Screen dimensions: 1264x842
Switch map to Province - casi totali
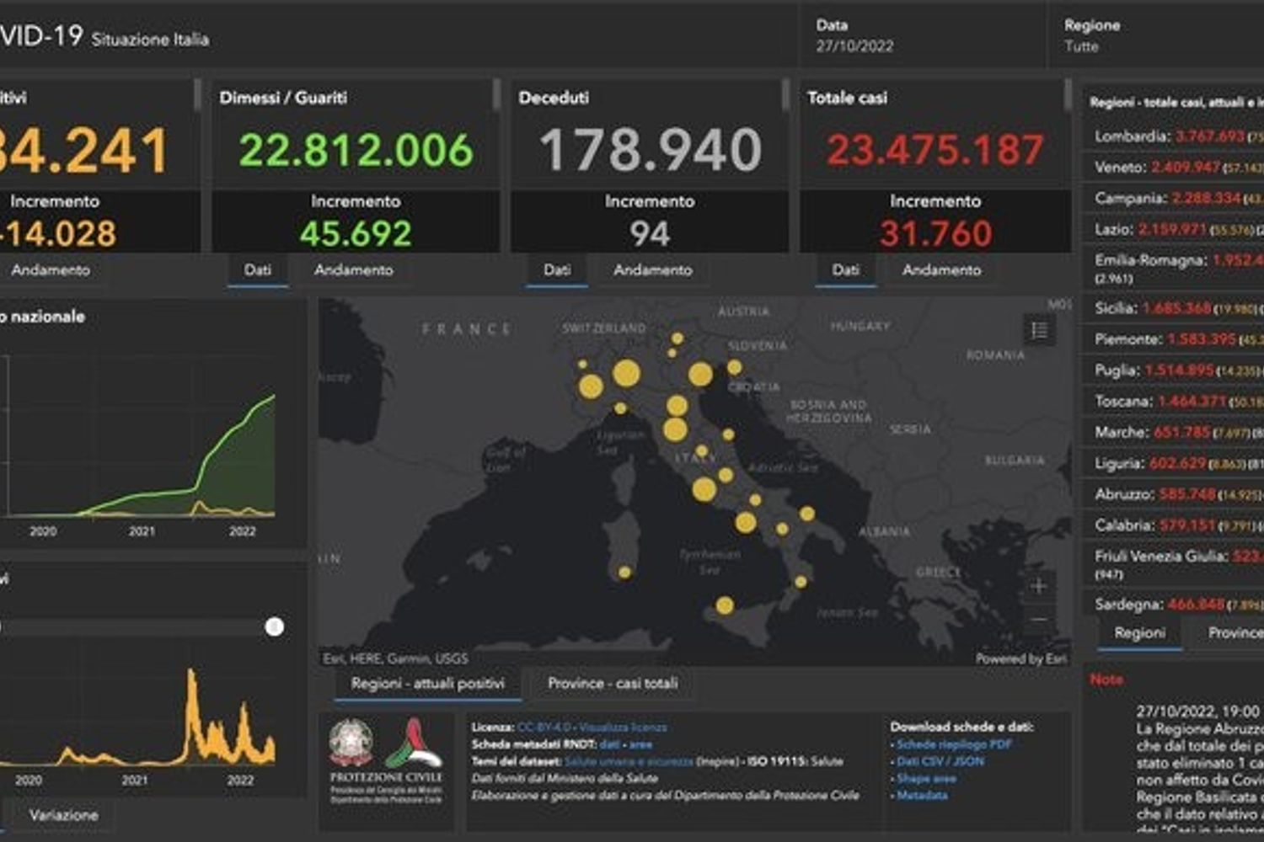tap(612, 684)
